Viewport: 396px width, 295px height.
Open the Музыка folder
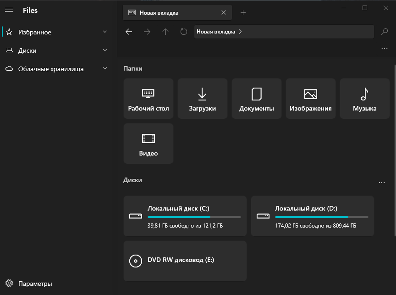tap(365, 98)
